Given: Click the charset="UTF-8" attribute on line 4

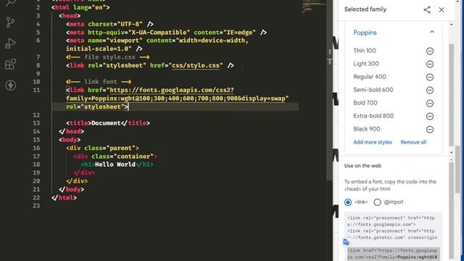Looking at the screenshot, I should click(115, 24).
